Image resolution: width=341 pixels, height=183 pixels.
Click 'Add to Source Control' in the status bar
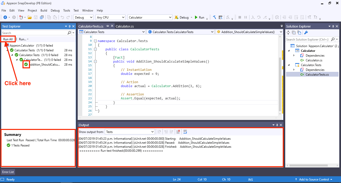(314, 179)
